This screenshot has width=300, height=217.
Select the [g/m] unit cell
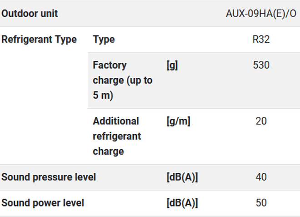(178, 121)
